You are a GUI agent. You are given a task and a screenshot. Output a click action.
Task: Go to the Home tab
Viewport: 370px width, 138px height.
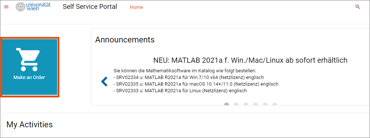(x=137, y=7)
